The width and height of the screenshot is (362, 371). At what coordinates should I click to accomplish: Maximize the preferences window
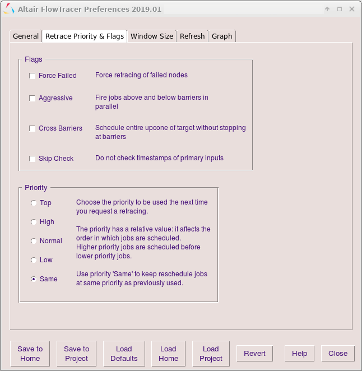coord(340,9)
